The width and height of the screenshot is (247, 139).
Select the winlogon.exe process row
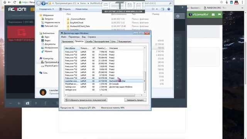point(104,90)
